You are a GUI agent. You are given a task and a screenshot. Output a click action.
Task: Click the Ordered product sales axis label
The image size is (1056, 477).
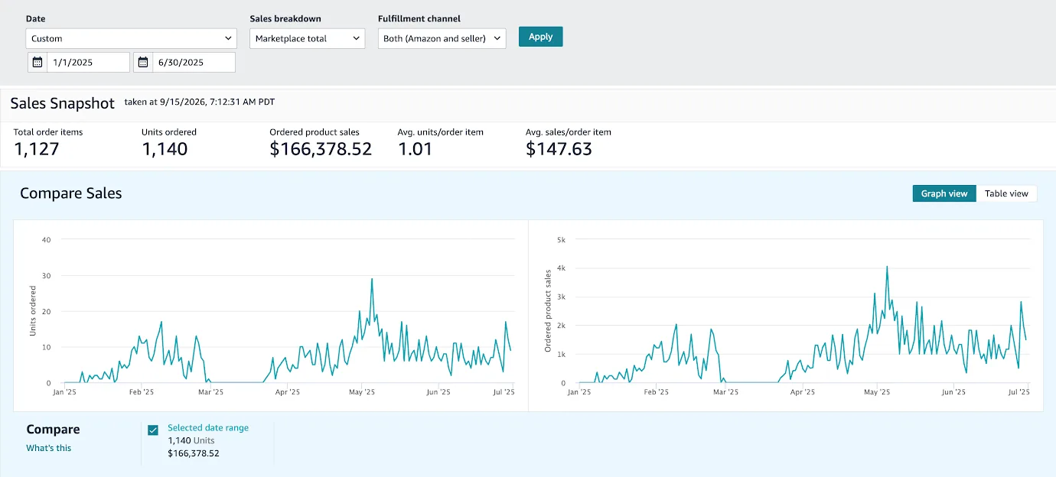(548, 311)
